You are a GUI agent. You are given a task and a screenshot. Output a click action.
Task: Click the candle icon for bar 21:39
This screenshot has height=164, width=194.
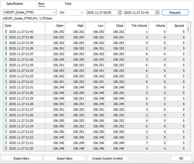(x=6, y=43)
